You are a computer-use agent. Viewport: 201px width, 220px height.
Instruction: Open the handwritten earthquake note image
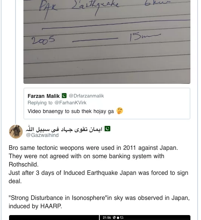click(107, 42)
